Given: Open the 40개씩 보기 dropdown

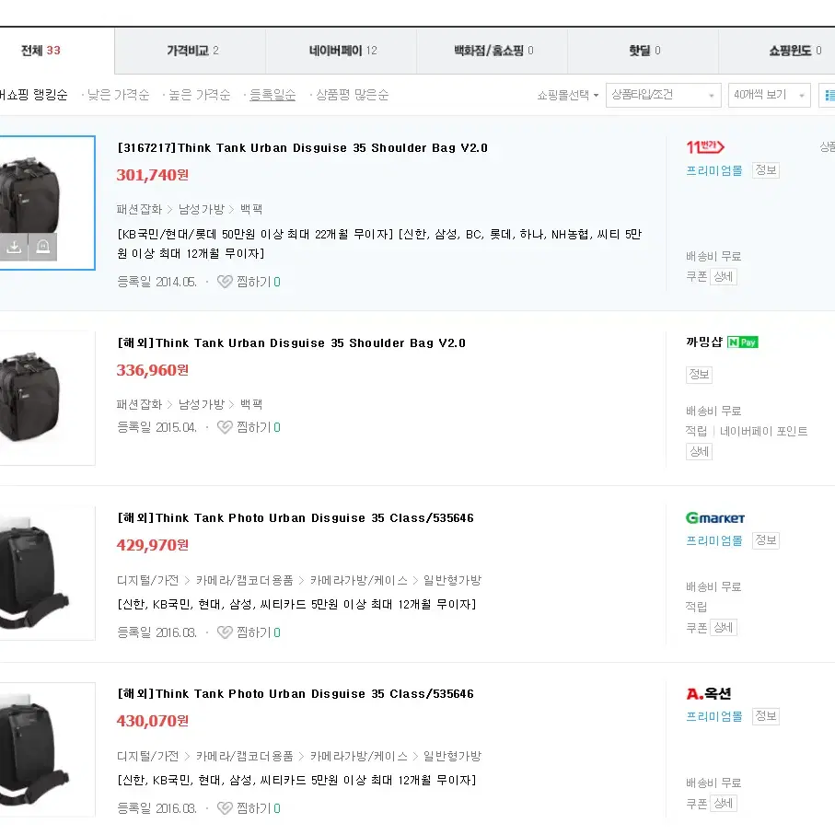Looking at the screenshot, I should [769, 96].
